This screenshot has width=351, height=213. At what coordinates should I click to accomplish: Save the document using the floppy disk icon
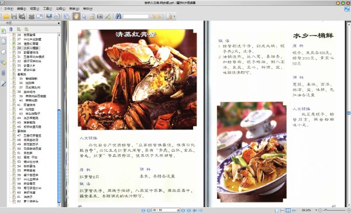(14, 16)
